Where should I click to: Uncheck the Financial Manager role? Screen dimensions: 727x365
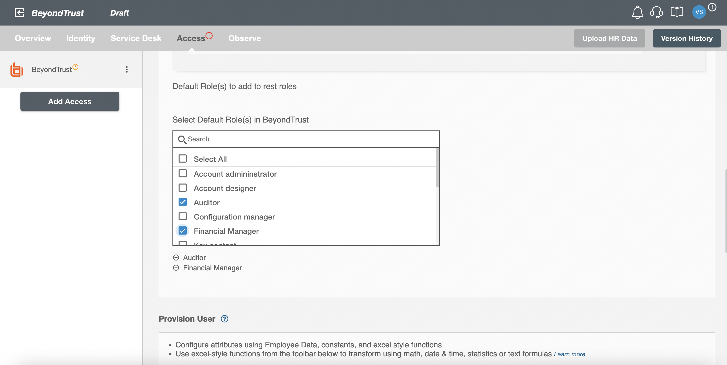coord(183,231)
